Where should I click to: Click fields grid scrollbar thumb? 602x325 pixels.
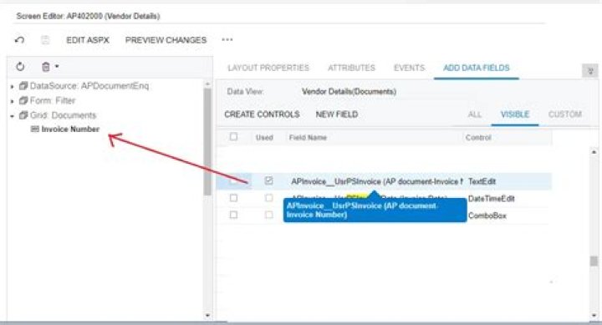594,261
